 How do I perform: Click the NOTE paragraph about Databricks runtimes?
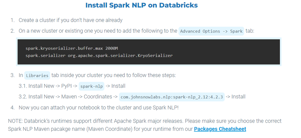point(145,121)
